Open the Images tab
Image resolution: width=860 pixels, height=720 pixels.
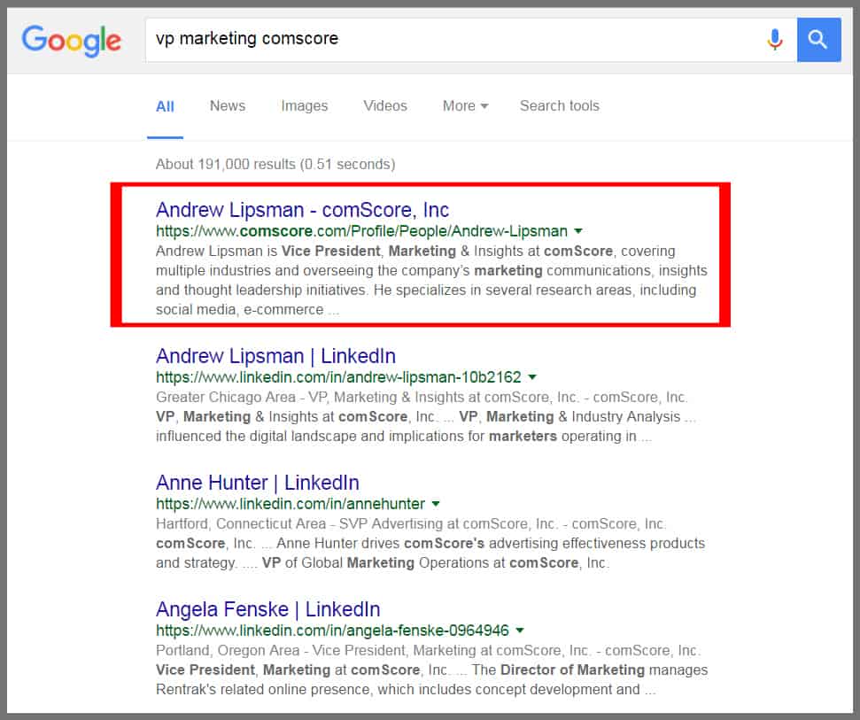point(304,106)
